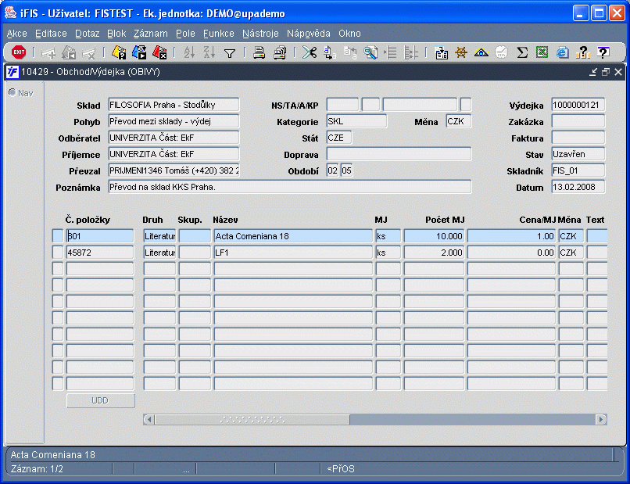Open the Okno menu
This screenshot has height=484, width=630.
click(349, 34)
